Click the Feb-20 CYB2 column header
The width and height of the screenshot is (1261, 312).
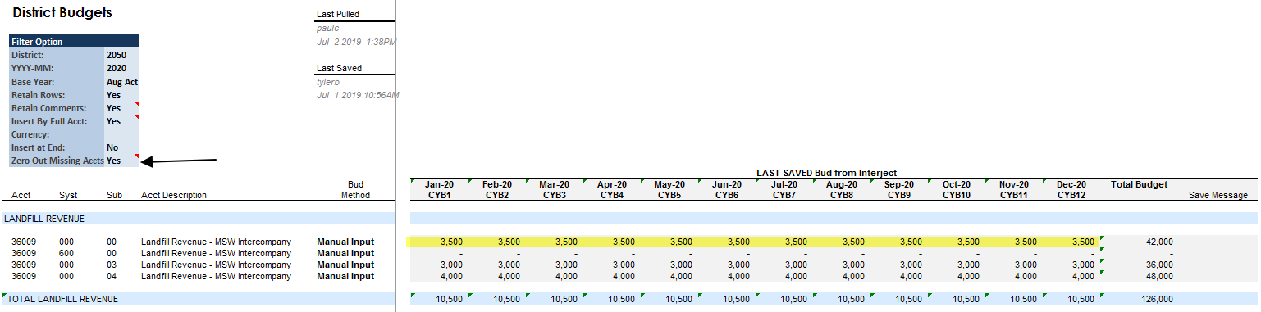[497, 190]
